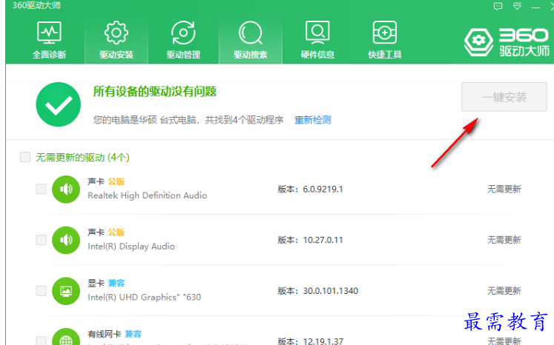Click 无需更新 status for Intel UHD Graphics
The height and width of the screenshot is (345, 554).
(x=504, y=291)
